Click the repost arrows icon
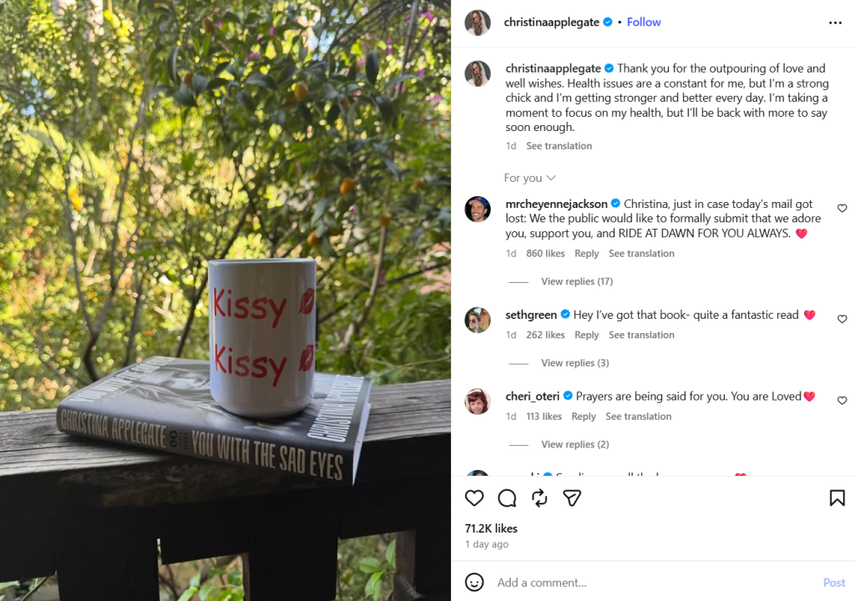 (x=539, y=498)
